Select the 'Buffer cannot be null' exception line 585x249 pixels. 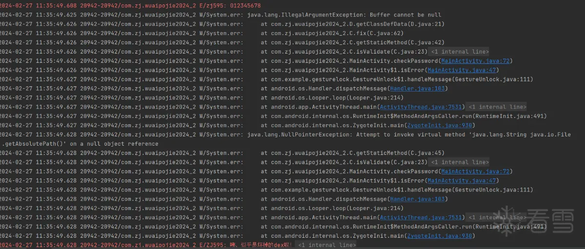[344, 15]
